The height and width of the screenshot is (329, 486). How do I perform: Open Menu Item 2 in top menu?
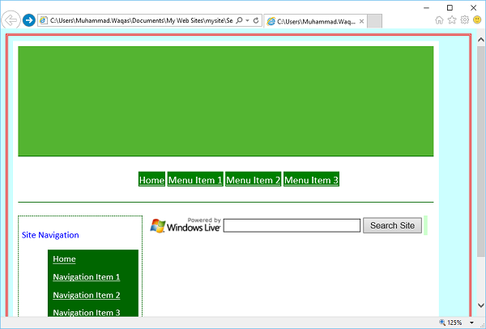[x=254, y=180]
